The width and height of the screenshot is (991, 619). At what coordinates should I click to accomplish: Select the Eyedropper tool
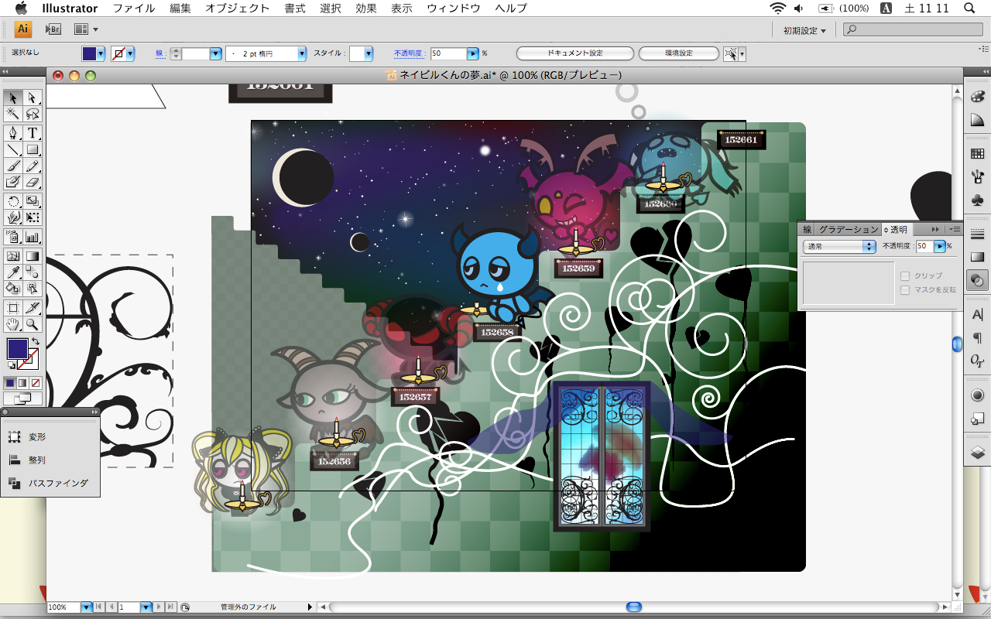tap(12, 272)
